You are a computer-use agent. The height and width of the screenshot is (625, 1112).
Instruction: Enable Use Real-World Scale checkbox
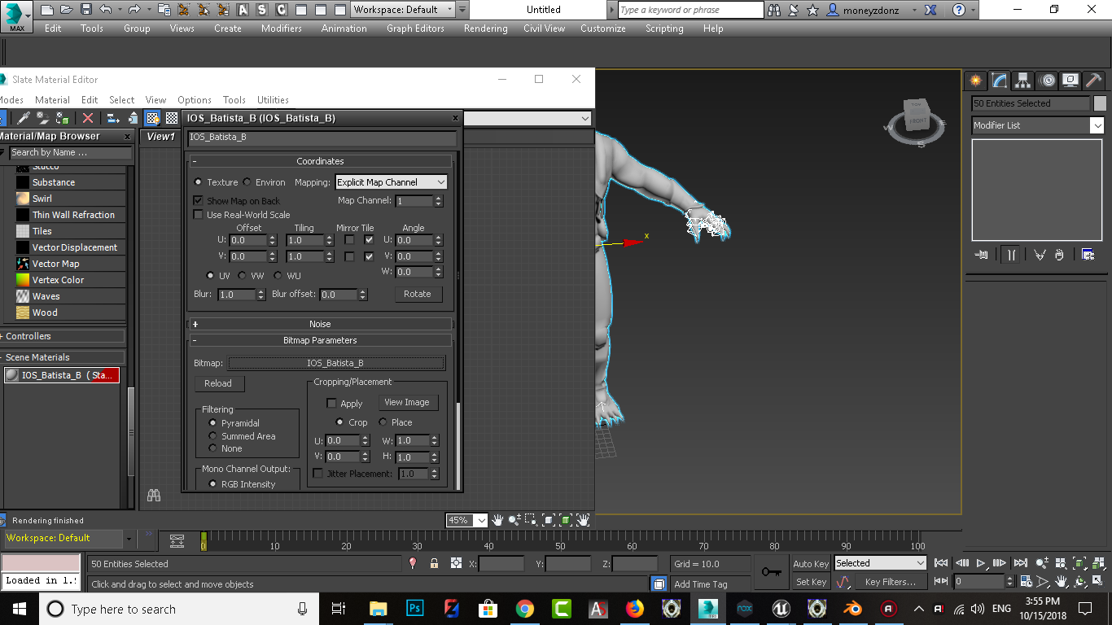(198, 215)
